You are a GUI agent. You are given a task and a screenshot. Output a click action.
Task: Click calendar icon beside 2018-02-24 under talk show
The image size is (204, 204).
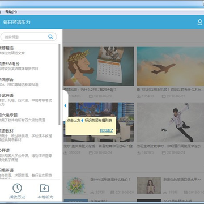coord(91,152)
